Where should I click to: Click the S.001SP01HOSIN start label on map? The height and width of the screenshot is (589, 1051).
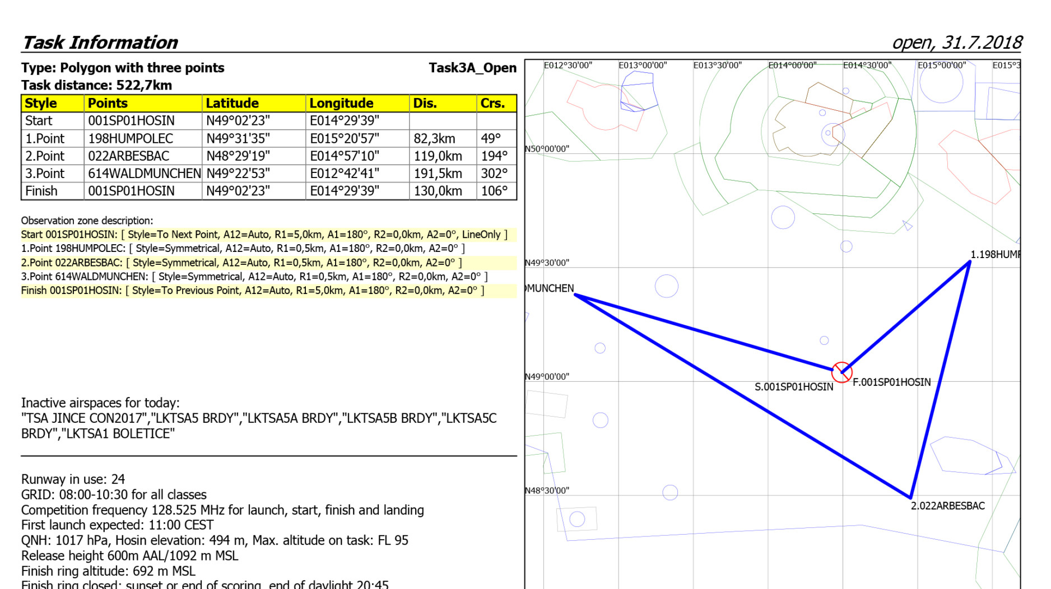point(793,387)
